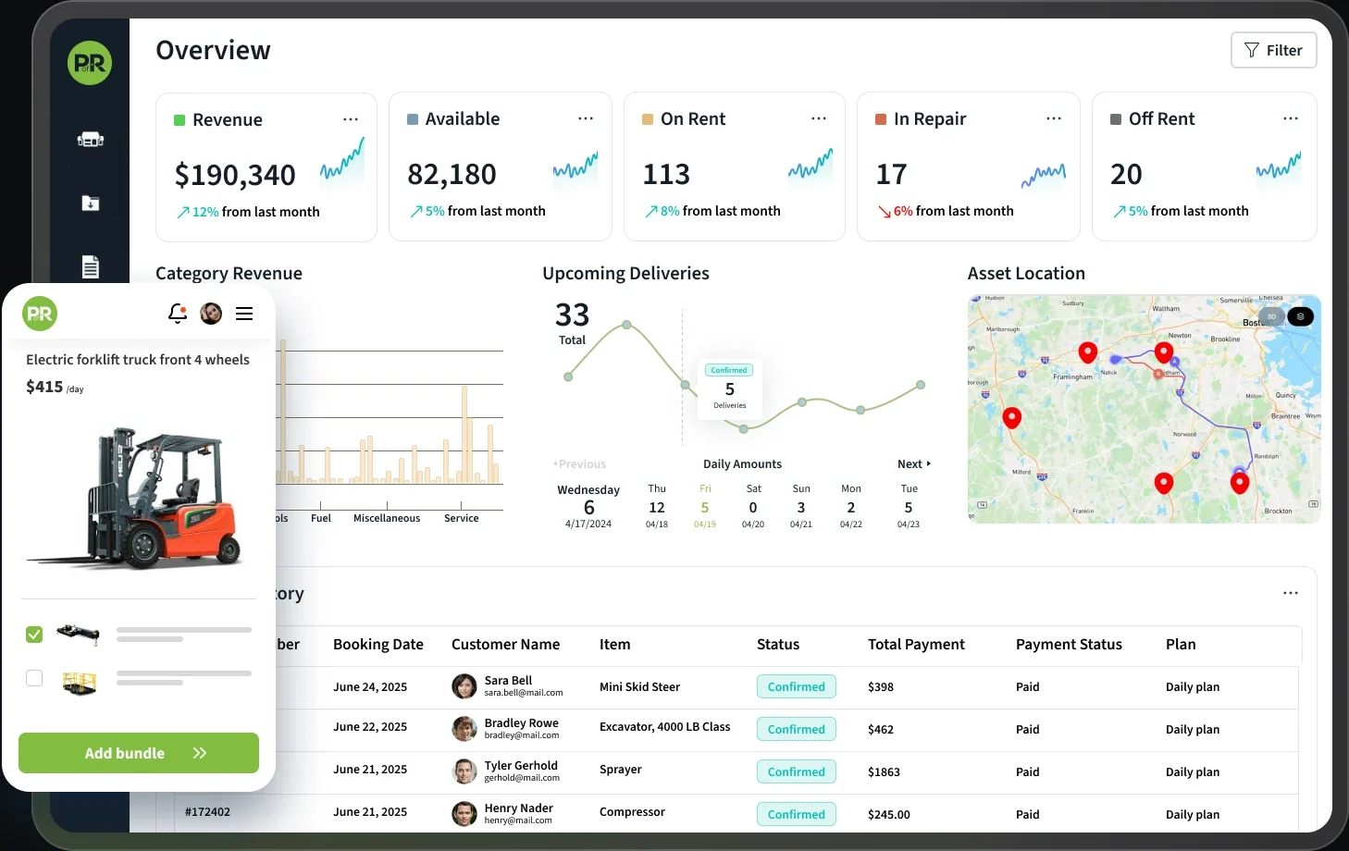Viewport: 1349px width, 851px height.
Task: Open notifications bell in product card
Action: click(178, 314)
